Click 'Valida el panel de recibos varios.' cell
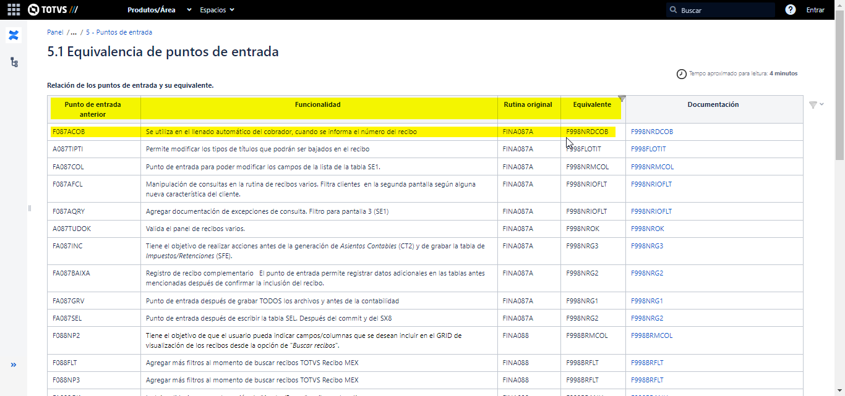The width and height of the screenshot is (845, 396). pos(319,229)
